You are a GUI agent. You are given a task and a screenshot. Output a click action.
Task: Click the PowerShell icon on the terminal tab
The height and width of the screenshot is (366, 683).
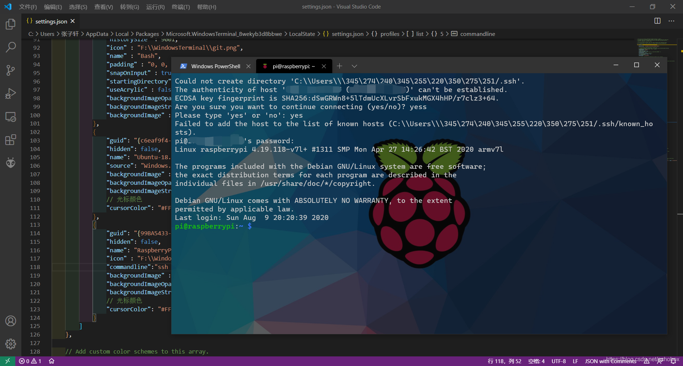pos(183,66)
